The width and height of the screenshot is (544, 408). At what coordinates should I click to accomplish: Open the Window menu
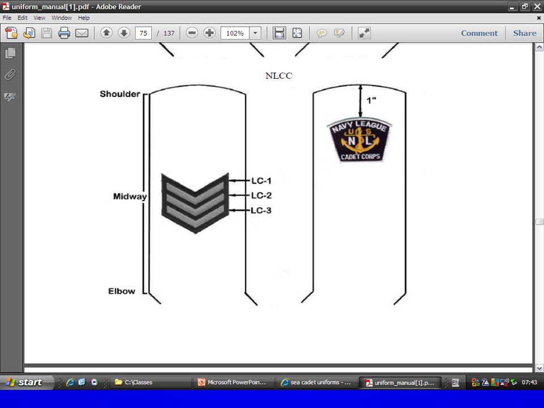(61, 18)
